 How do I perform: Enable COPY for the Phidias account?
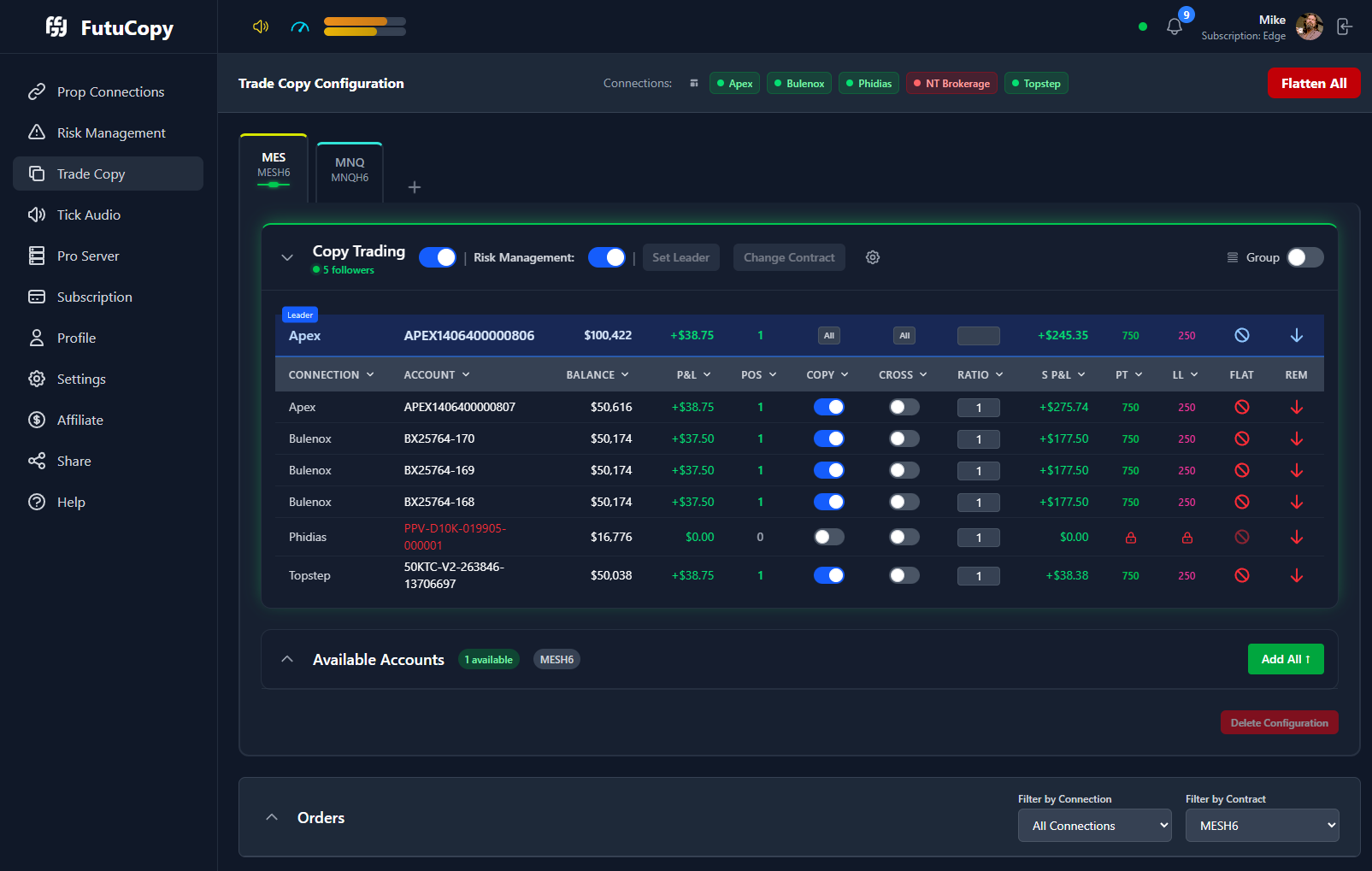(x=827, y=537)
